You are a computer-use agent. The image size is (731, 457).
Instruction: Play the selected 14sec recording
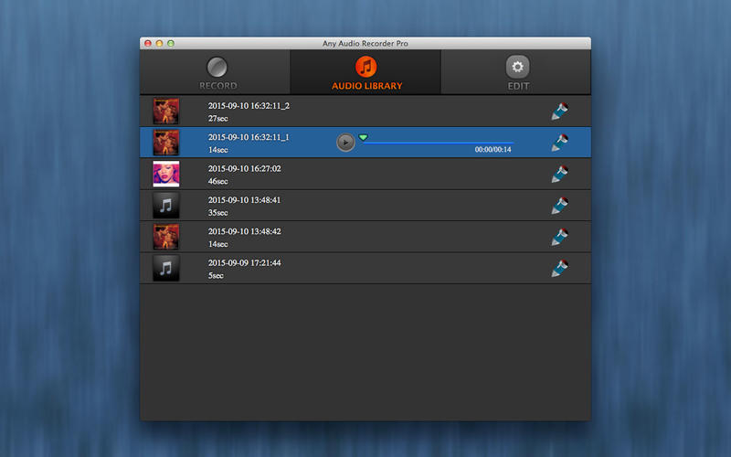click(345, 143)
